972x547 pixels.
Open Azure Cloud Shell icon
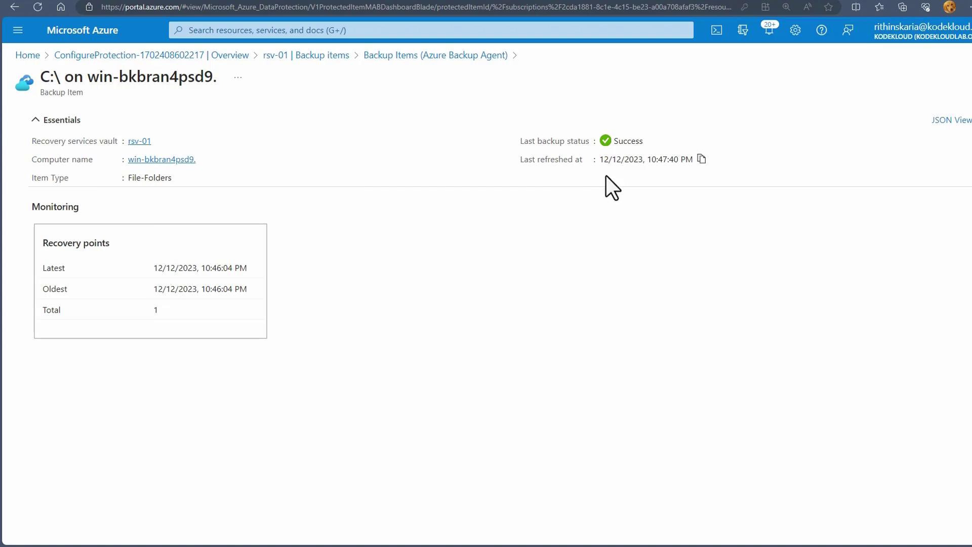716,30
